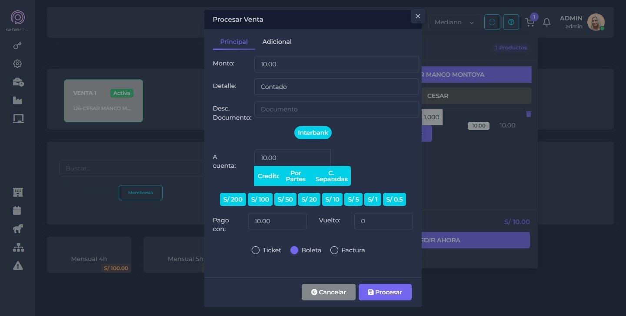Open the laptop sidebar icon

click(18, 118)
